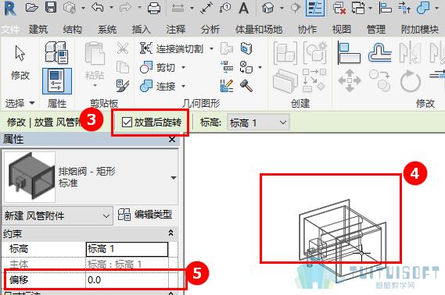445x295 pixels.
Task: Click the 标高 value field in constraints
Action: 127,249
